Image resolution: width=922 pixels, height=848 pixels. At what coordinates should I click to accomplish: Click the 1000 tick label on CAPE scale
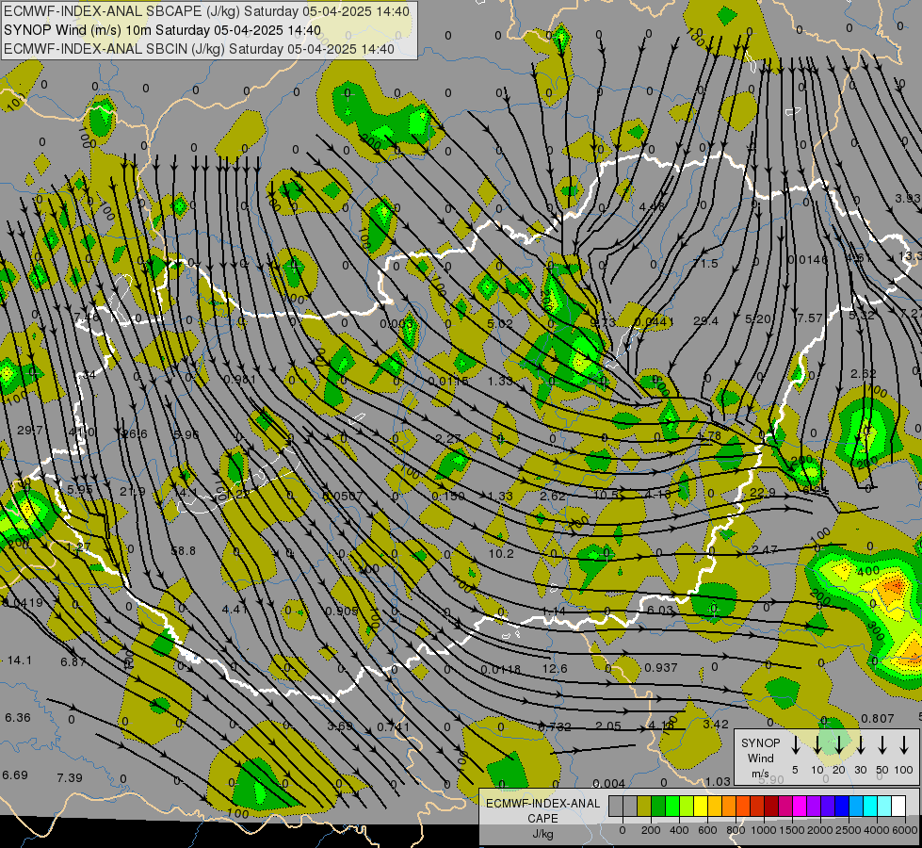tap(763, 830)
